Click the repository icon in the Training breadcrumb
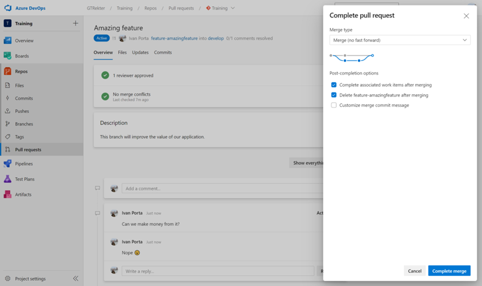 209,8
